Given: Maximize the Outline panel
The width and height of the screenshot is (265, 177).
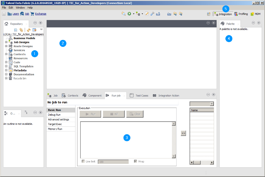Looking at the screenshot, I should [x=40, y=112].
